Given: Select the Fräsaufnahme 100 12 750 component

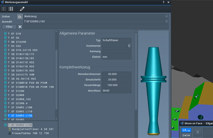Looking at the screenshot, I should tap(30, 133).
